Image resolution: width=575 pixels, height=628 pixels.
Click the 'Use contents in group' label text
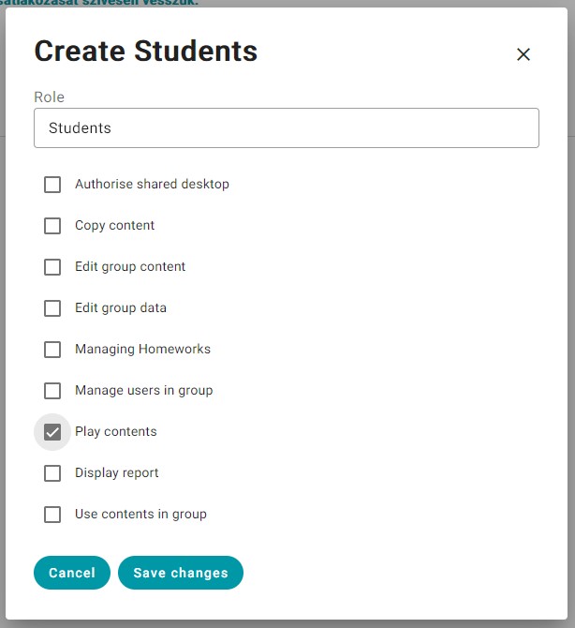[140, 515]
